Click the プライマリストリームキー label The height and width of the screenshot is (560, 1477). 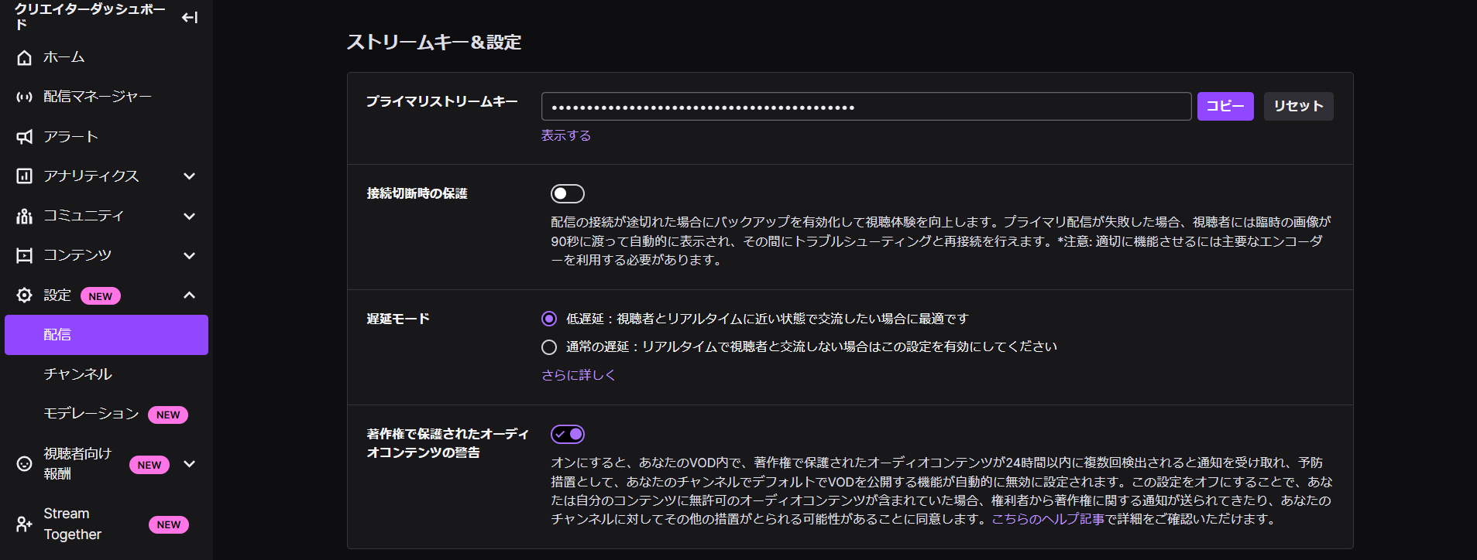(x=442, y=101)
